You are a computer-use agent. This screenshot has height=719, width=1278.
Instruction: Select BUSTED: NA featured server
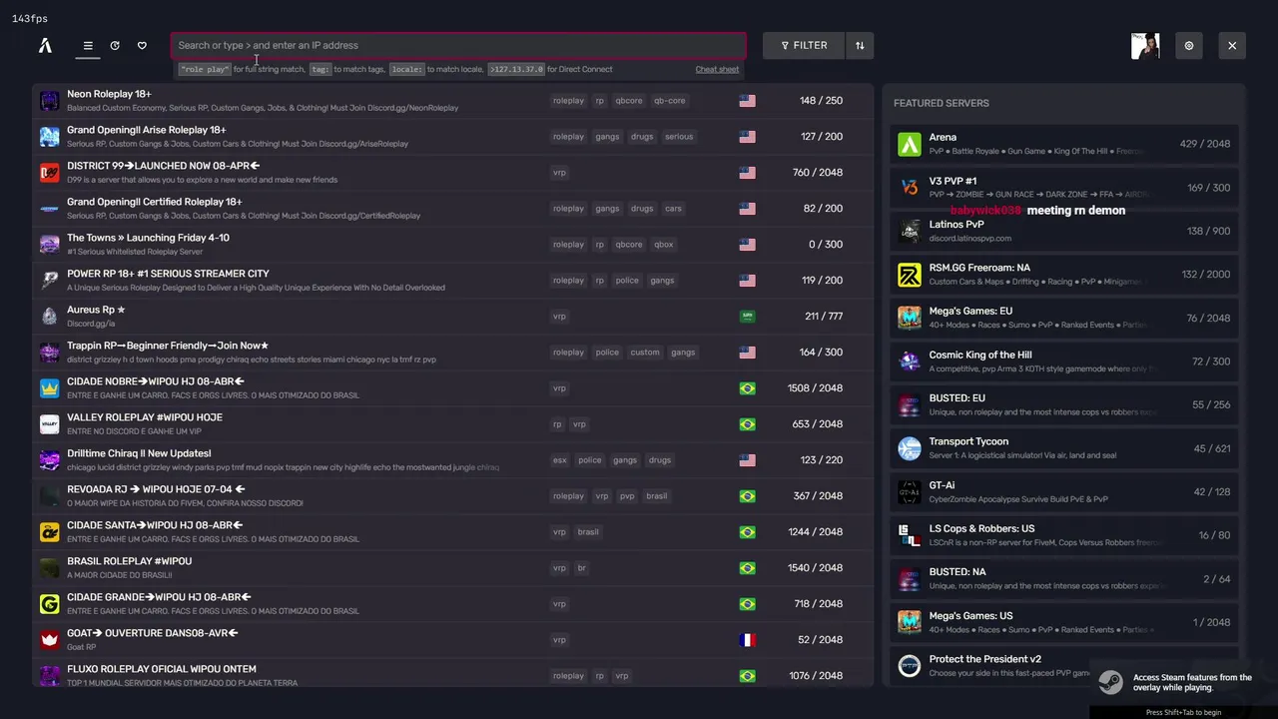tap(1064, 578)
